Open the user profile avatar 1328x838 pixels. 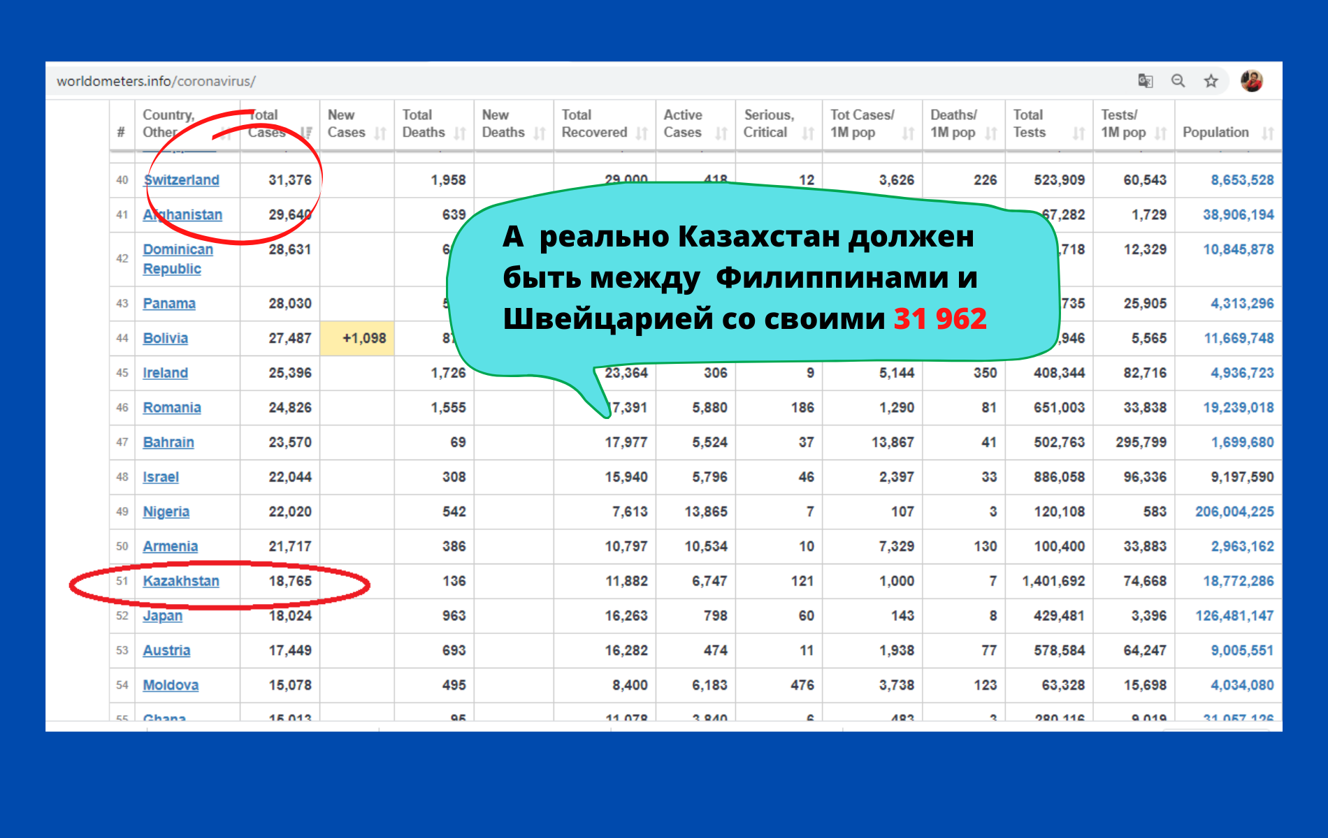coord(1252,81)
